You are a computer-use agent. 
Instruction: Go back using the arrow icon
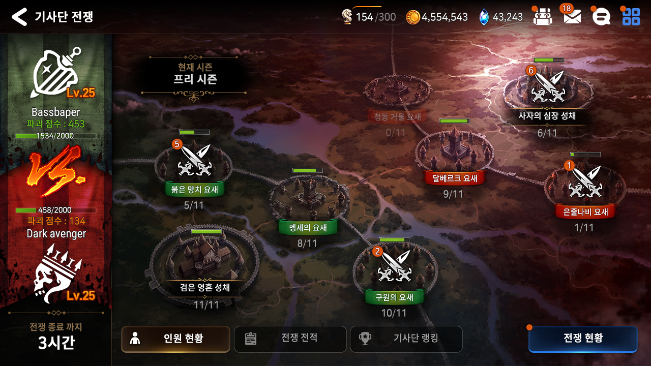click(x=19, y=17)
